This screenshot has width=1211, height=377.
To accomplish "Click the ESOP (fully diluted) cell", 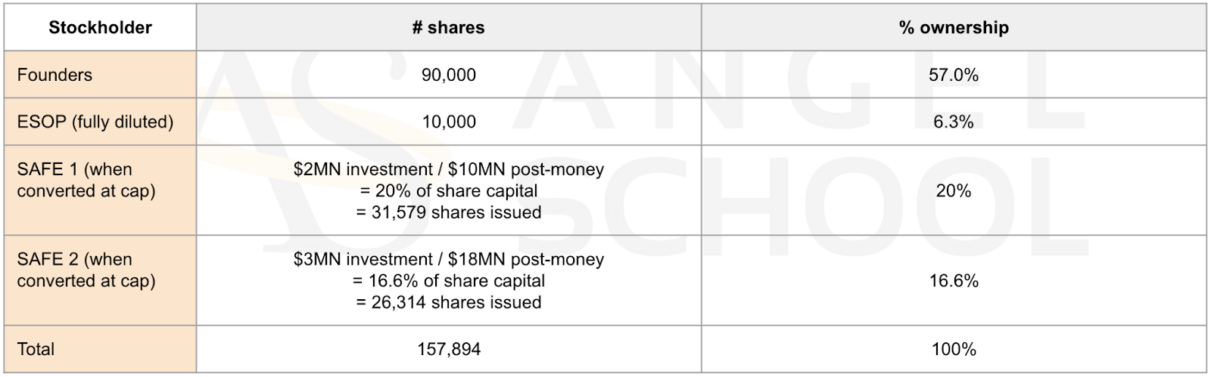I will point(100,122).
